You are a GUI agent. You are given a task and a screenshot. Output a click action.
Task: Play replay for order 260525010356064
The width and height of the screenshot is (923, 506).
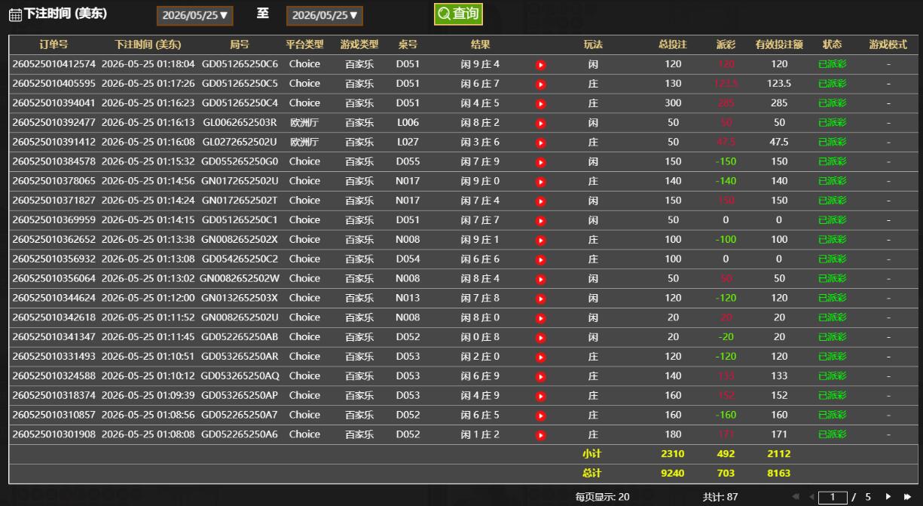tap(540, 280)
